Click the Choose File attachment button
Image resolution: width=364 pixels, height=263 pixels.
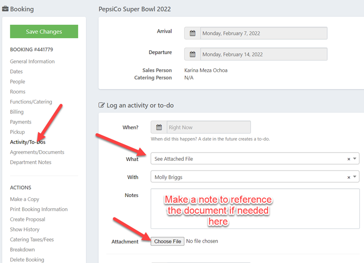tap(167, 241)
